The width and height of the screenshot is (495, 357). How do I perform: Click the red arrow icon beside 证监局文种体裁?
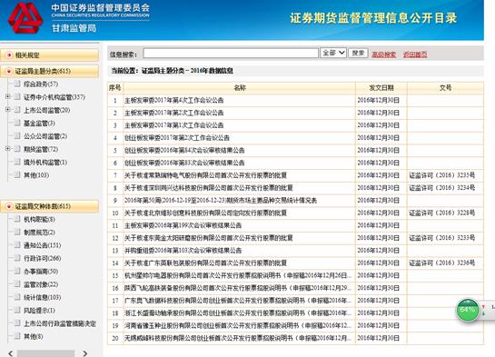click(9, 206)
